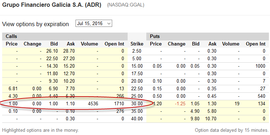Click the Grupo Financiero Galicia S.A. (ADR) title
270x135 pixels.
pos(52,5)
